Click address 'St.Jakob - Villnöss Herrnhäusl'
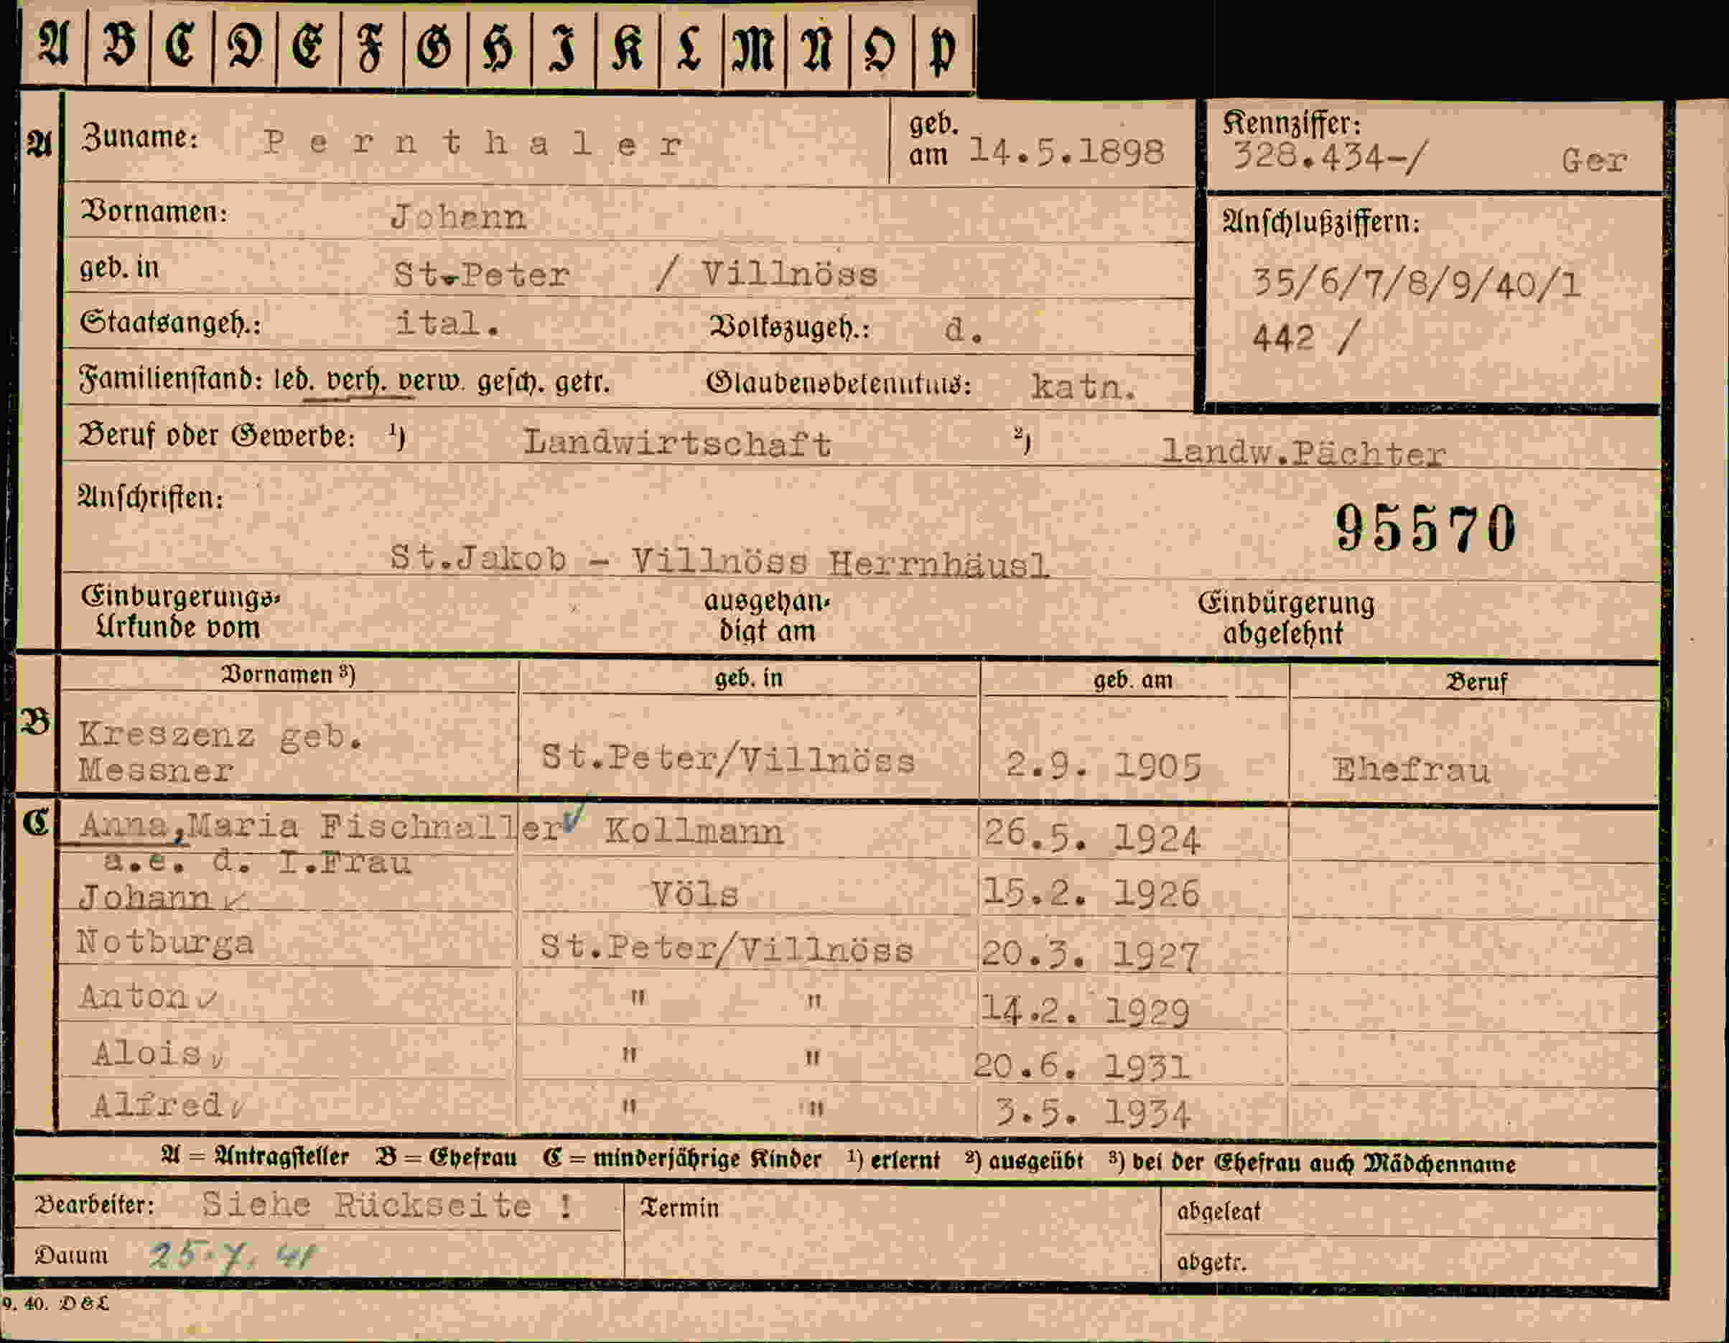 point(719,561)
